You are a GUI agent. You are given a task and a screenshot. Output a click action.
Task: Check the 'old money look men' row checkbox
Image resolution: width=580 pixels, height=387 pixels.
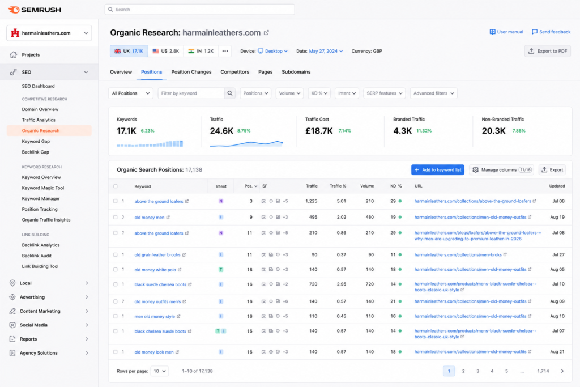click(x=116, y=352)
